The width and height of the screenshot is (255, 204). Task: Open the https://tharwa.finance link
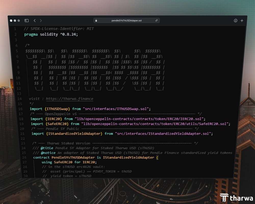[70, 99]
